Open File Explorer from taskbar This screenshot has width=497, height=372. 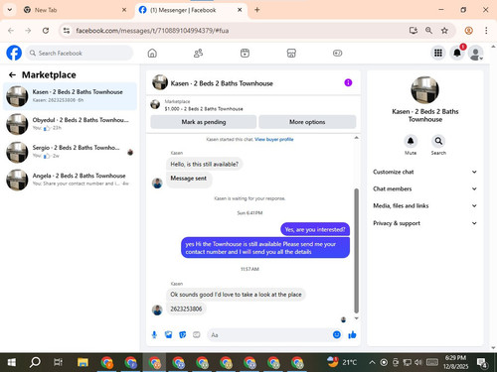click(x=83, y=362)
